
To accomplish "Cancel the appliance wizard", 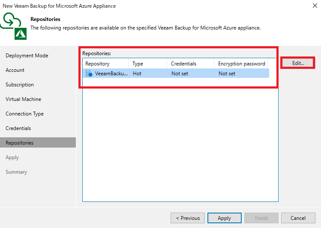I will 298,218.
